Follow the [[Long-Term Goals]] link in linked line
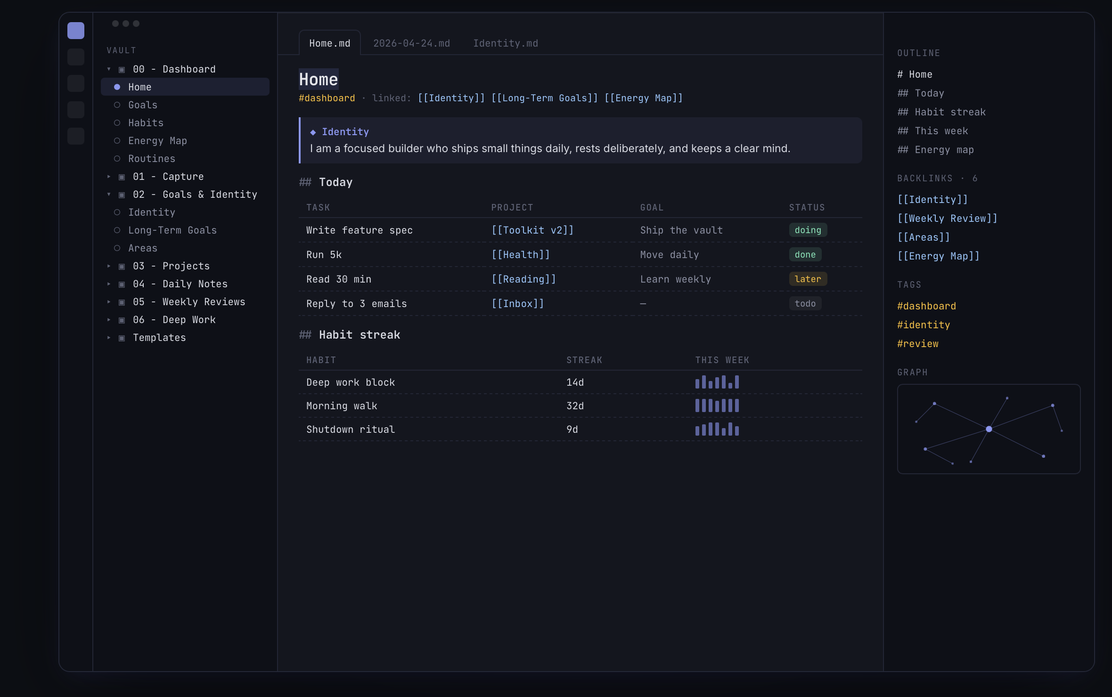 (x=544, y=98)
